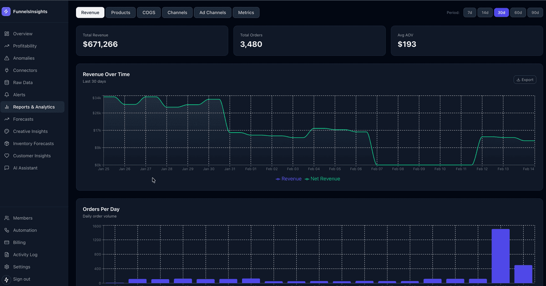Viewport: 546px width, 286px height.
Task: Click the tallest bar in Orders chart
Action: 500,255
